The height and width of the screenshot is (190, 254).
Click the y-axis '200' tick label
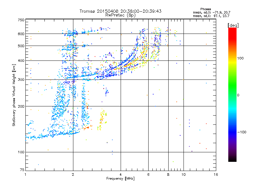click(x=21, y=106)
